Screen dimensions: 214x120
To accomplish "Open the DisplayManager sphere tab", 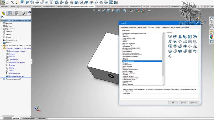I will 29,13.
